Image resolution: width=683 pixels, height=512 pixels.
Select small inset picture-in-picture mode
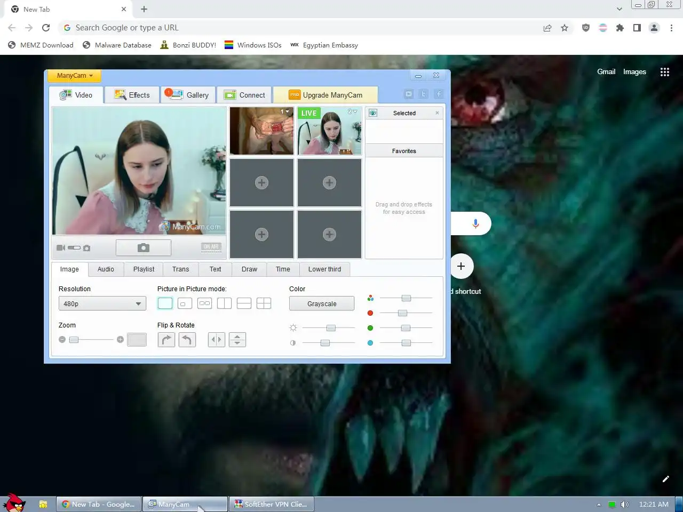185,303
